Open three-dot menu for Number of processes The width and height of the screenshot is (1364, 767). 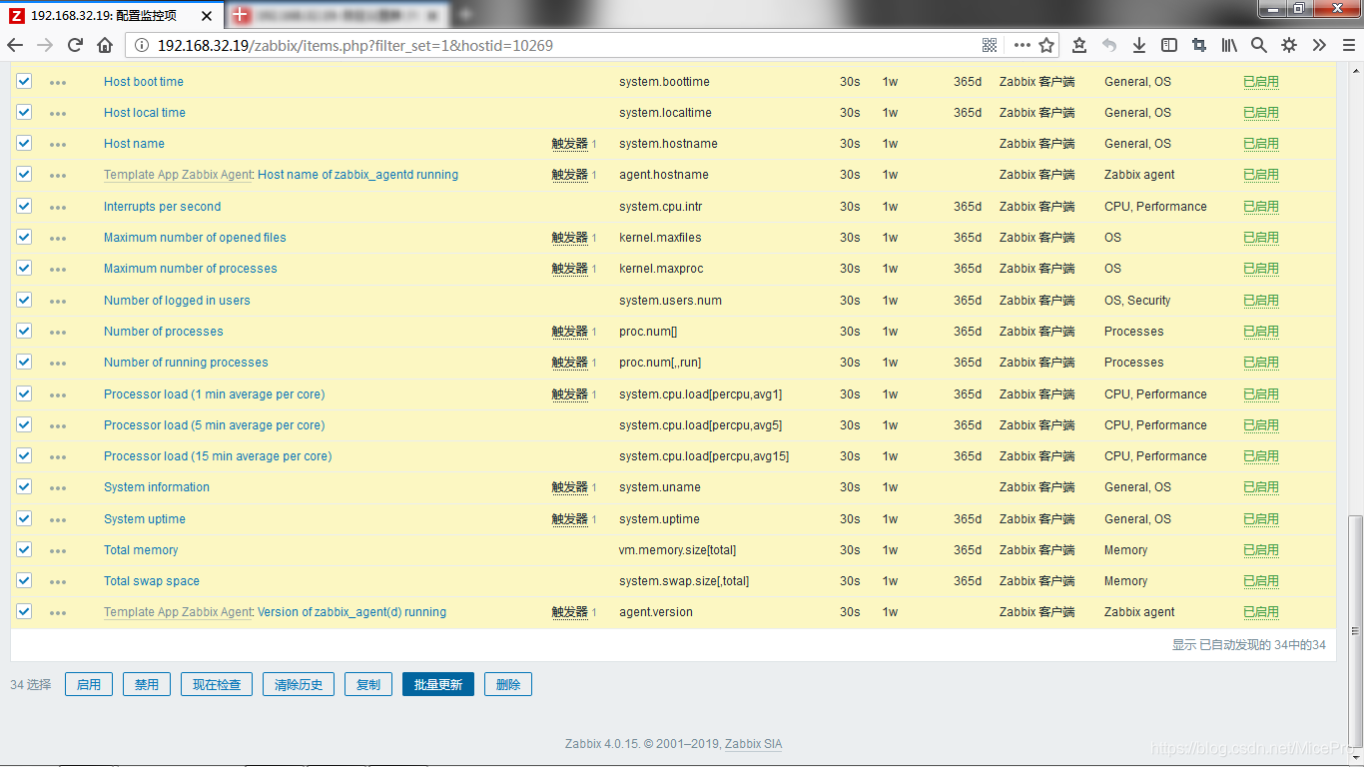point(58,332)
